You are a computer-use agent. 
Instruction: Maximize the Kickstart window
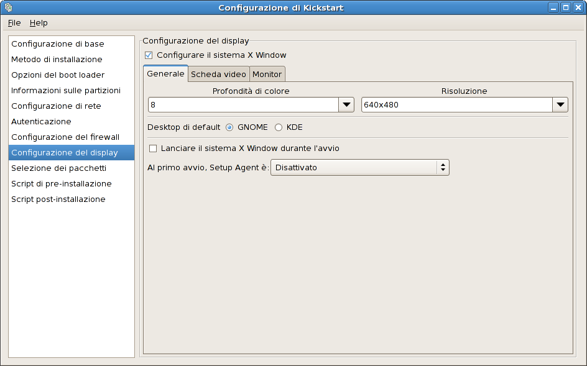pos(565,7)
